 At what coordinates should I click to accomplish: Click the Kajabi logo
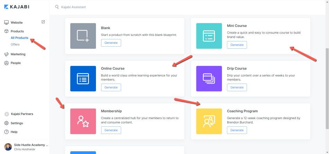pos(17,7)
